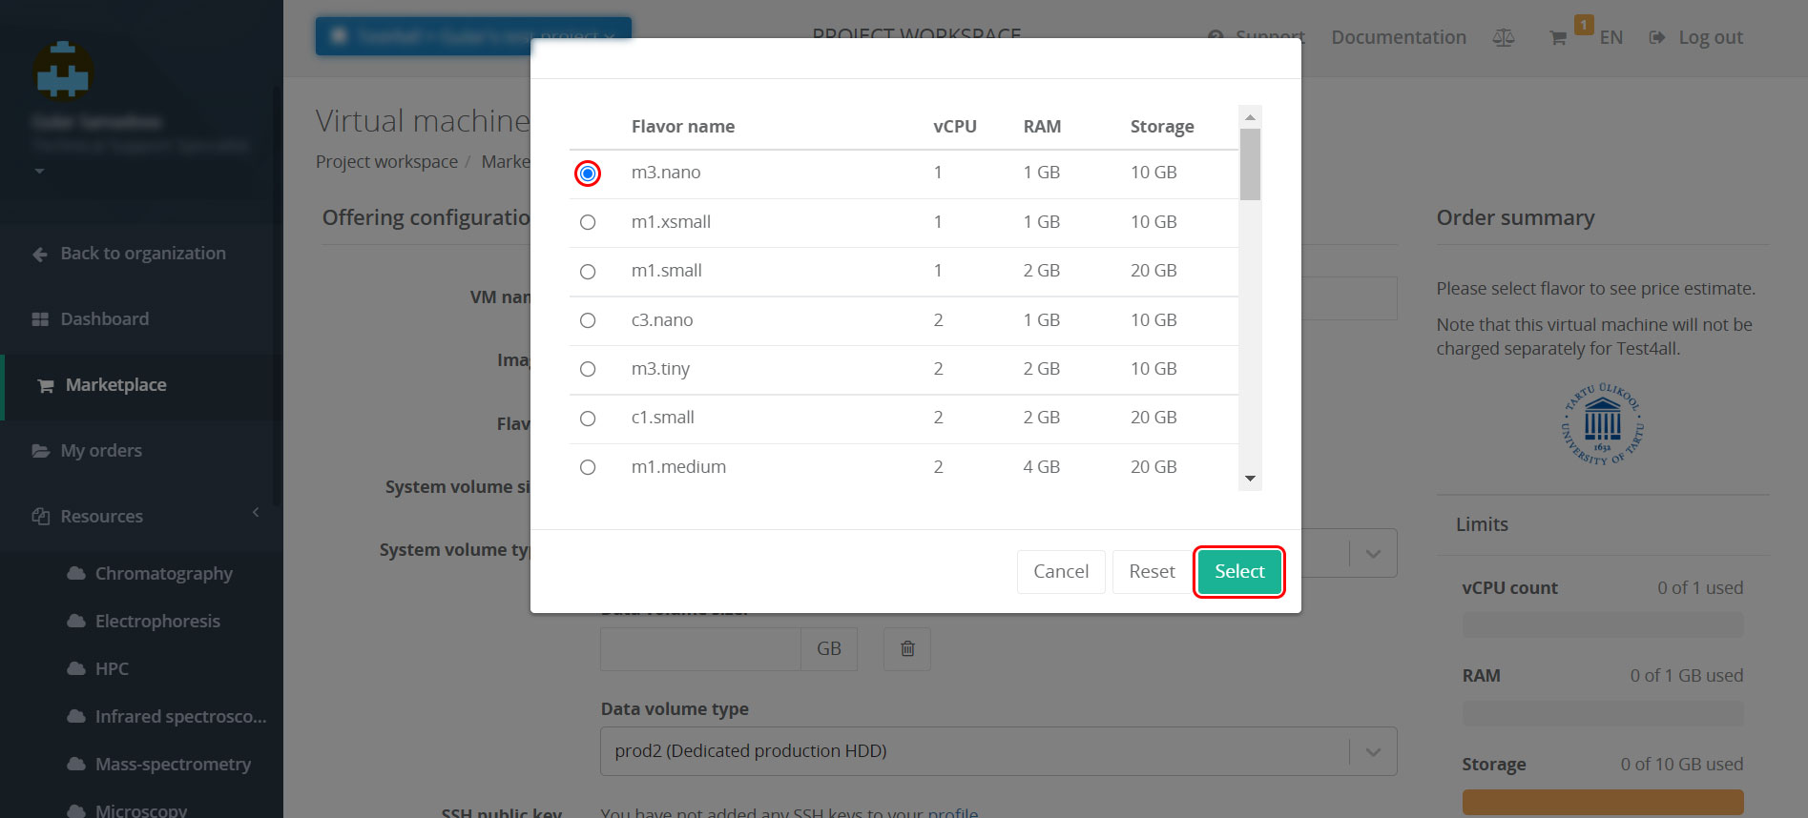Click the cloud icon next to Chromatography

coord(76,573)
